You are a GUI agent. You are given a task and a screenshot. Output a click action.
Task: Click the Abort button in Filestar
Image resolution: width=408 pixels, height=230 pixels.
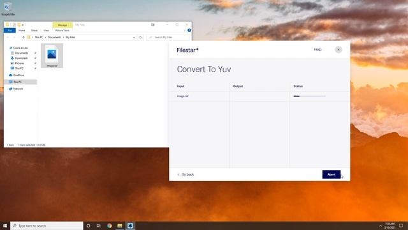[331, 174]
